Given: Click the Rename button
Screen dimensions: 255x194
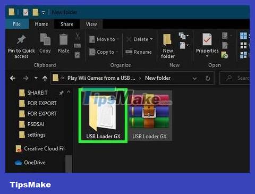Looking at the screenshot, I should (139, 52).
